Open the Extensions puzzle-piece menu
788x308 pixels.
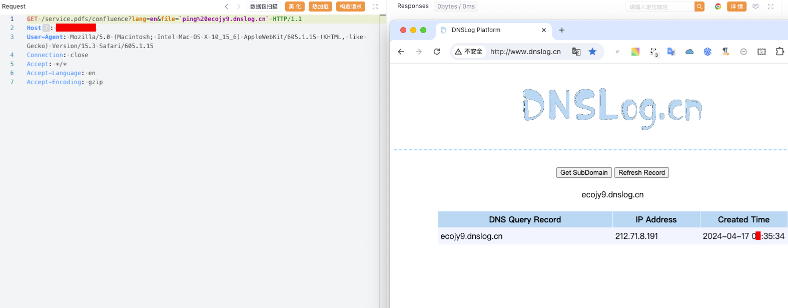coord(779,52)
